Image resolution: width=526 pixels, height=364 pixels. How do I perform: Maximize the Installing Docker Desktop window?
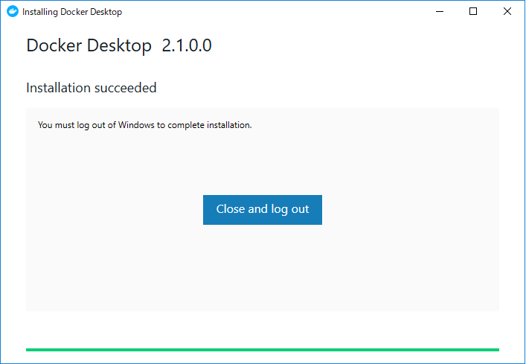(x=473, y=11)
